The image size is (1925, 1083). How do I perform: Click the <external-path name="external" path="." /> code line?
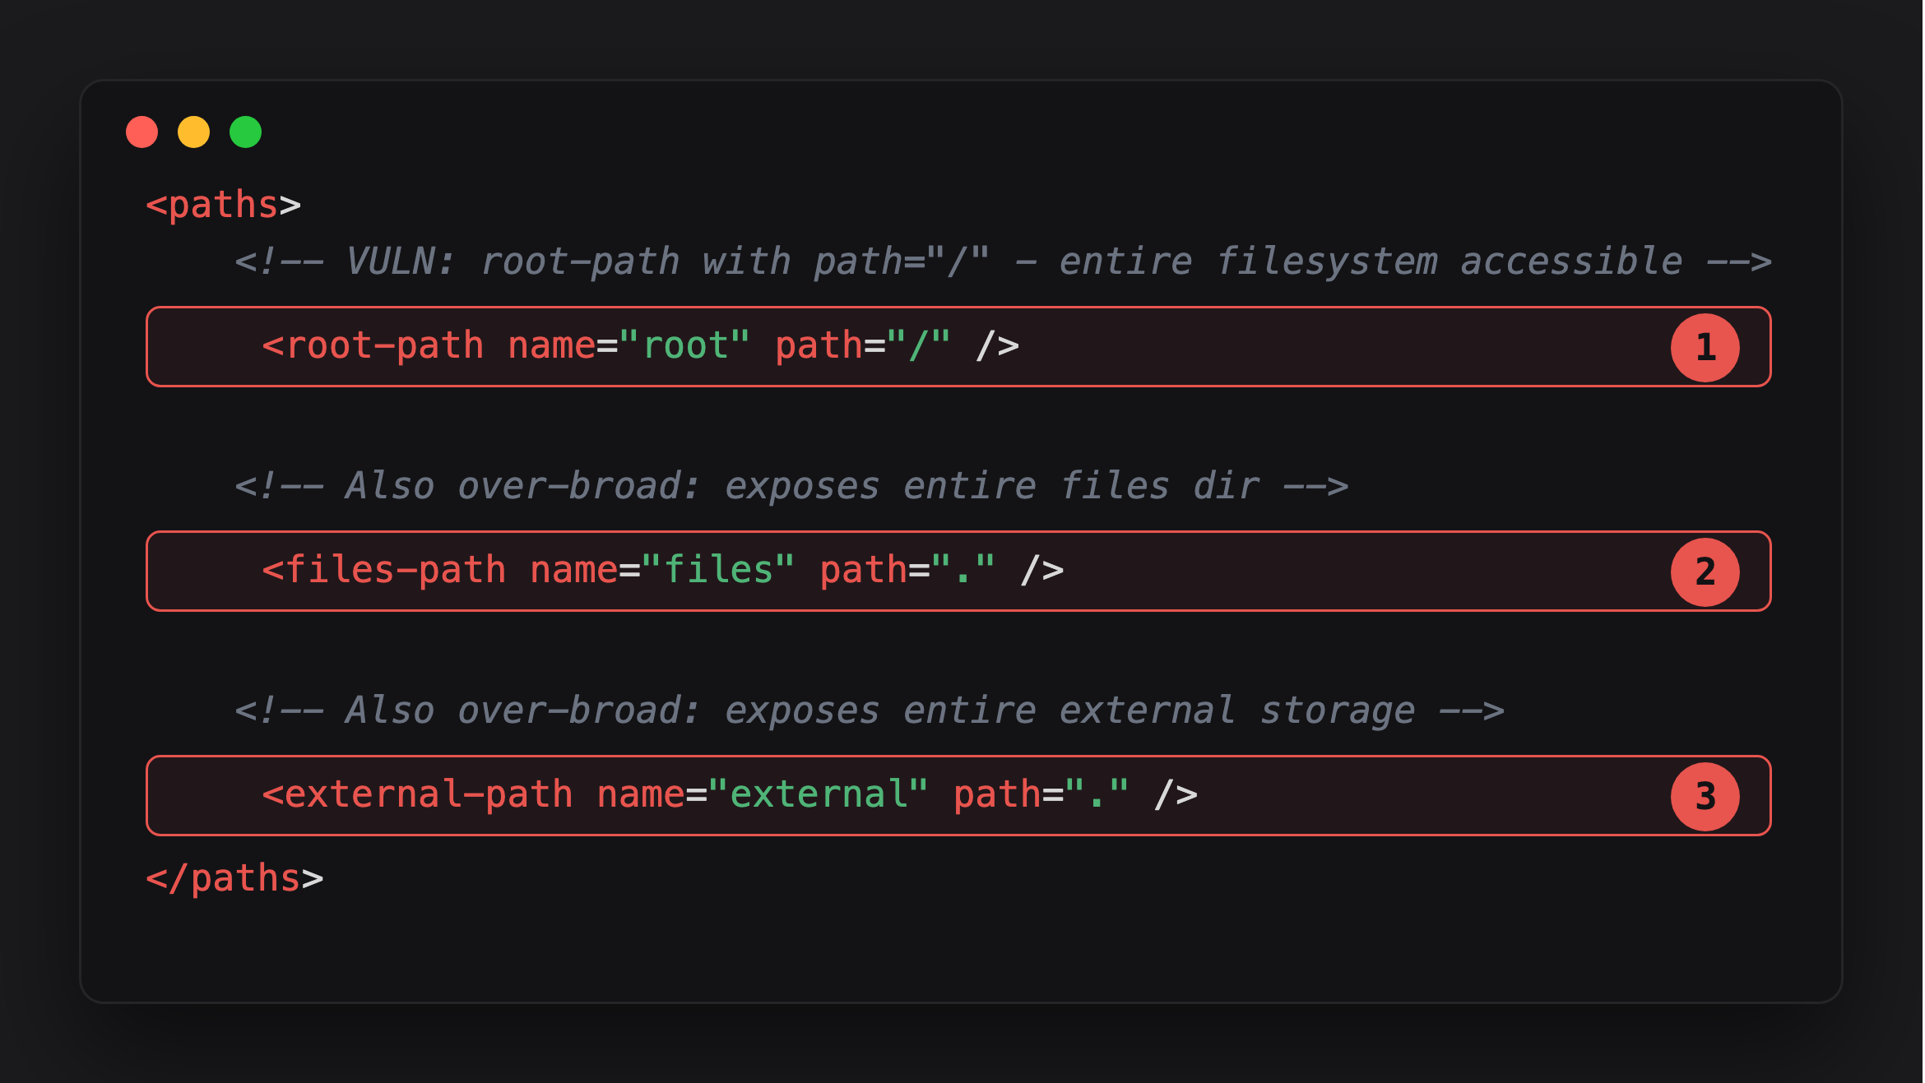pos(958,795)
